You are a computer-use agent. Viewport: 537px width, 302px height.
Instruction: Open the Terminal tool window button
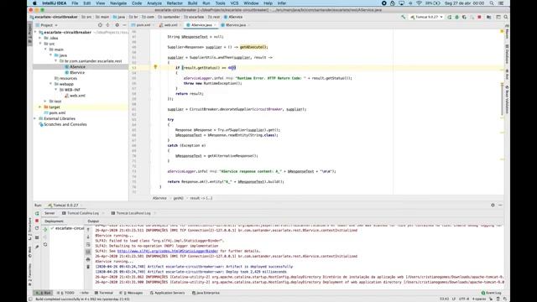click(x=104, y=293)
